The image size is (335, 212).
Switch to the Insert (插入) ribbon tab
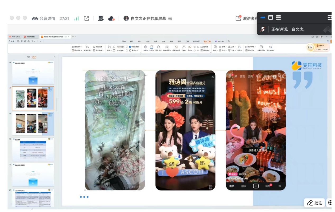point(131,41)
